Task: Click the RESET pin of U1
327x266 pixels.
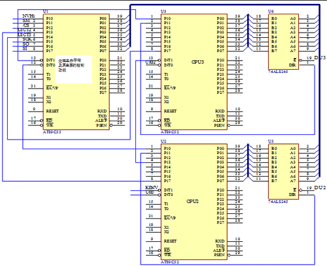Action: pyautogui.click(x=52, y=111)
